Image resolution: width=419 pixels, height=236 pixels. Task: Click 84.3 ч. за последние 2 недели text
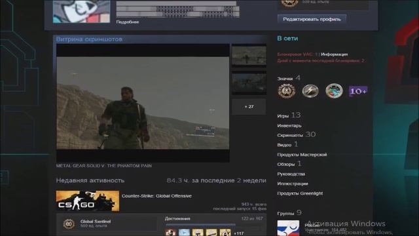[217, 180]
